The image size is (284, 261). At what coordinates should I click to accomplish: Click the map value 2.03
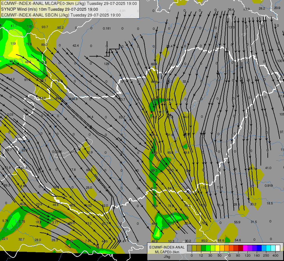[10, 115]
